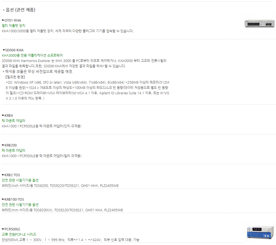
Task: Click the arrow bullet icon beside SD006-KHA
Action: click(x=4, y=50)
